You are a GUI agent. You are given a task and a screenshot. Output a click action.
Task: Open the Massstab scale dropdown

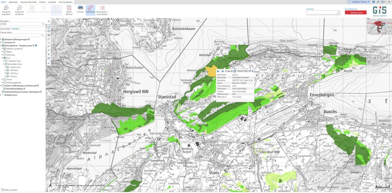pyautogui.click(x=43, y=24)
